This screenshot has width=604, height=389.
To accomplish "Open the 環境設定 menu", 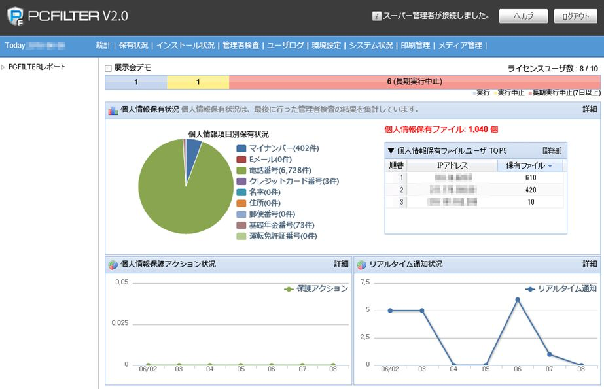I will point(327,45).
